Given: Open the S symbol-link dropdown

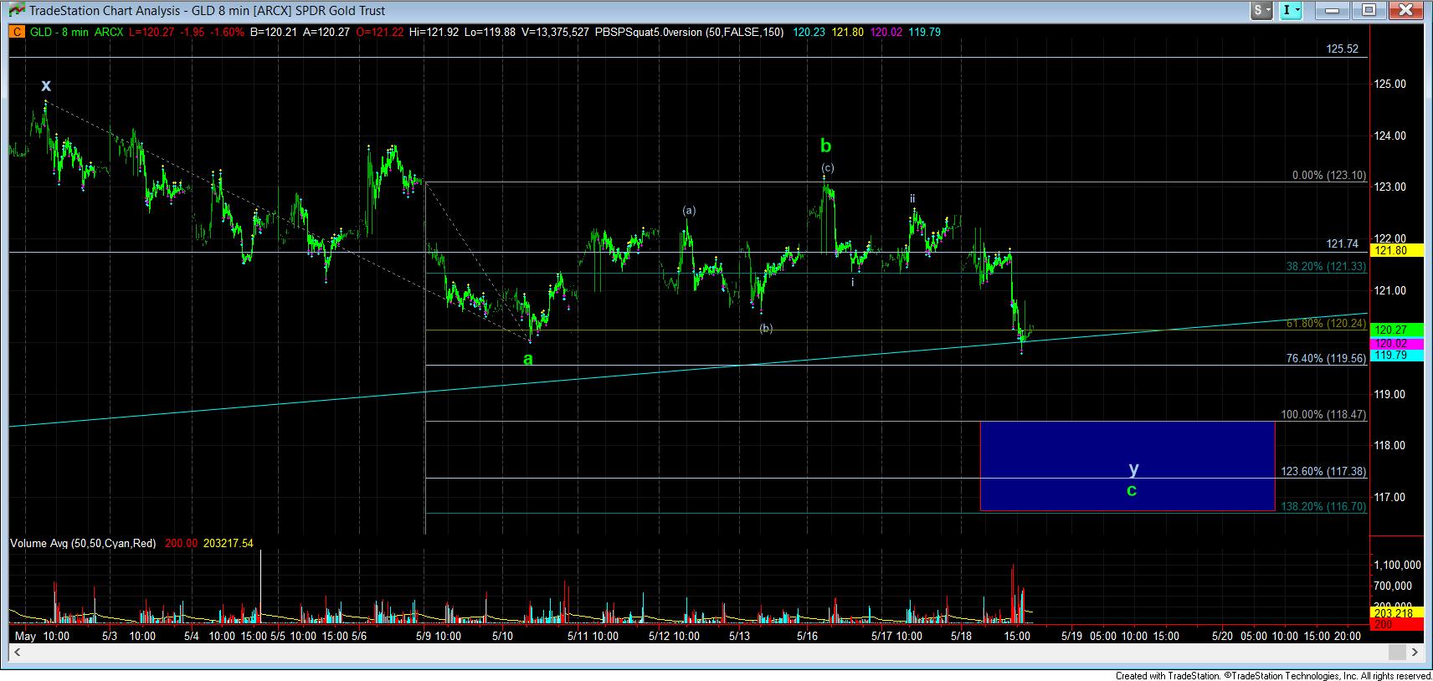Looking at the screenshot, I should coord(1261,11).
